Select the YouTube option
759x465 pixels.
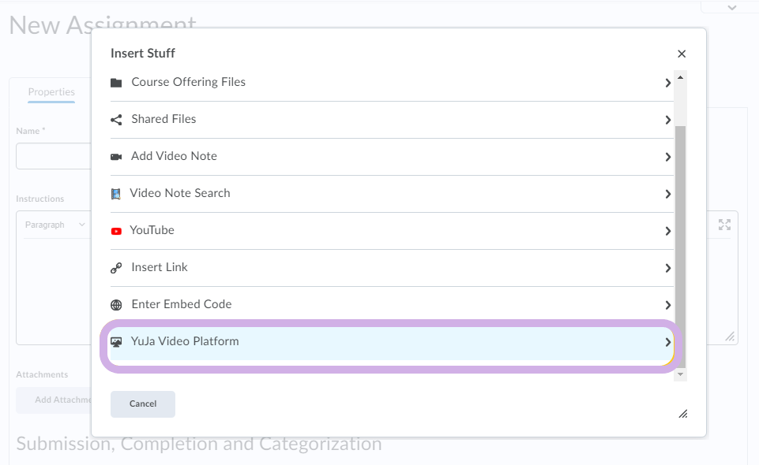tap(392, 231)
